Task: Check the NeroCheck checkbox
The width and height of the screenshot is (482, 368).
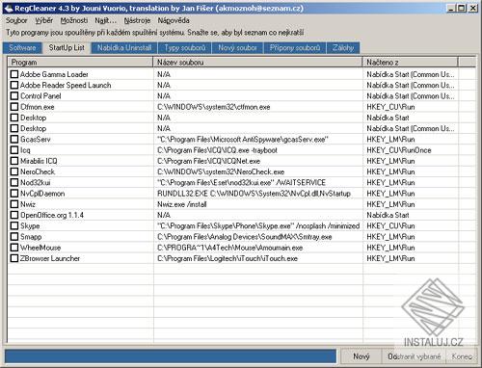Action: [x=14, y=171]
